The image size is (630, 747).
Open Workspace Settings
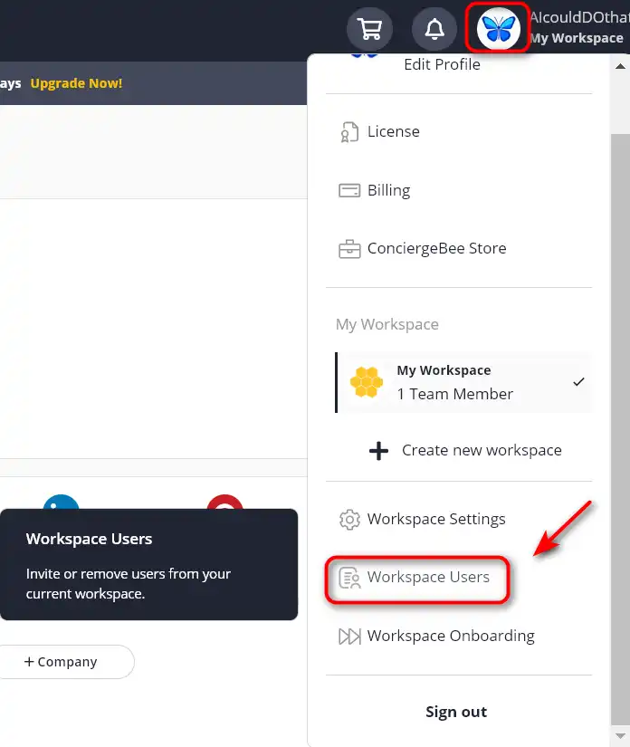click(436, 519)
